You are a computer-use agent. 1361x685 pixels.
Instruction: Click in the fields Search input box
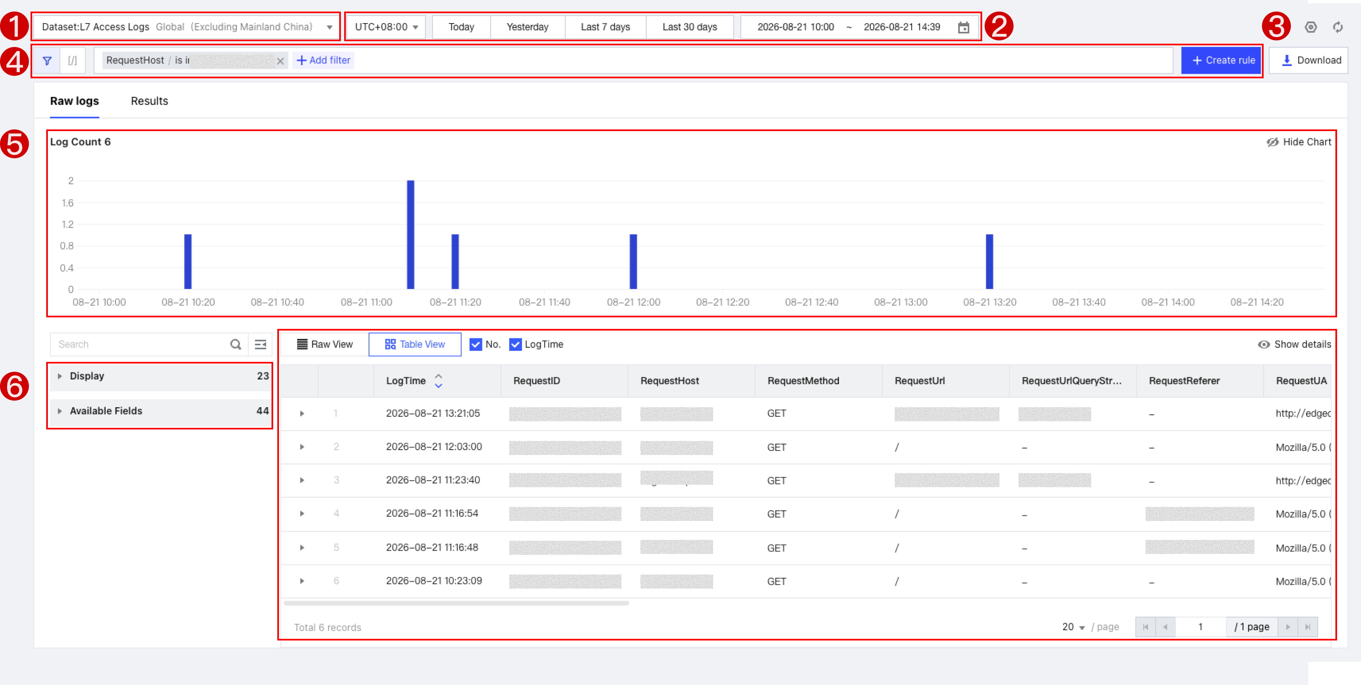[139, 345]
